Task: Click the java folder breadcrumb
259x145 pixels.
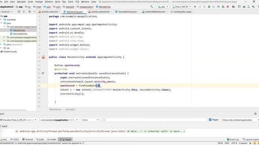Action: 47,7
